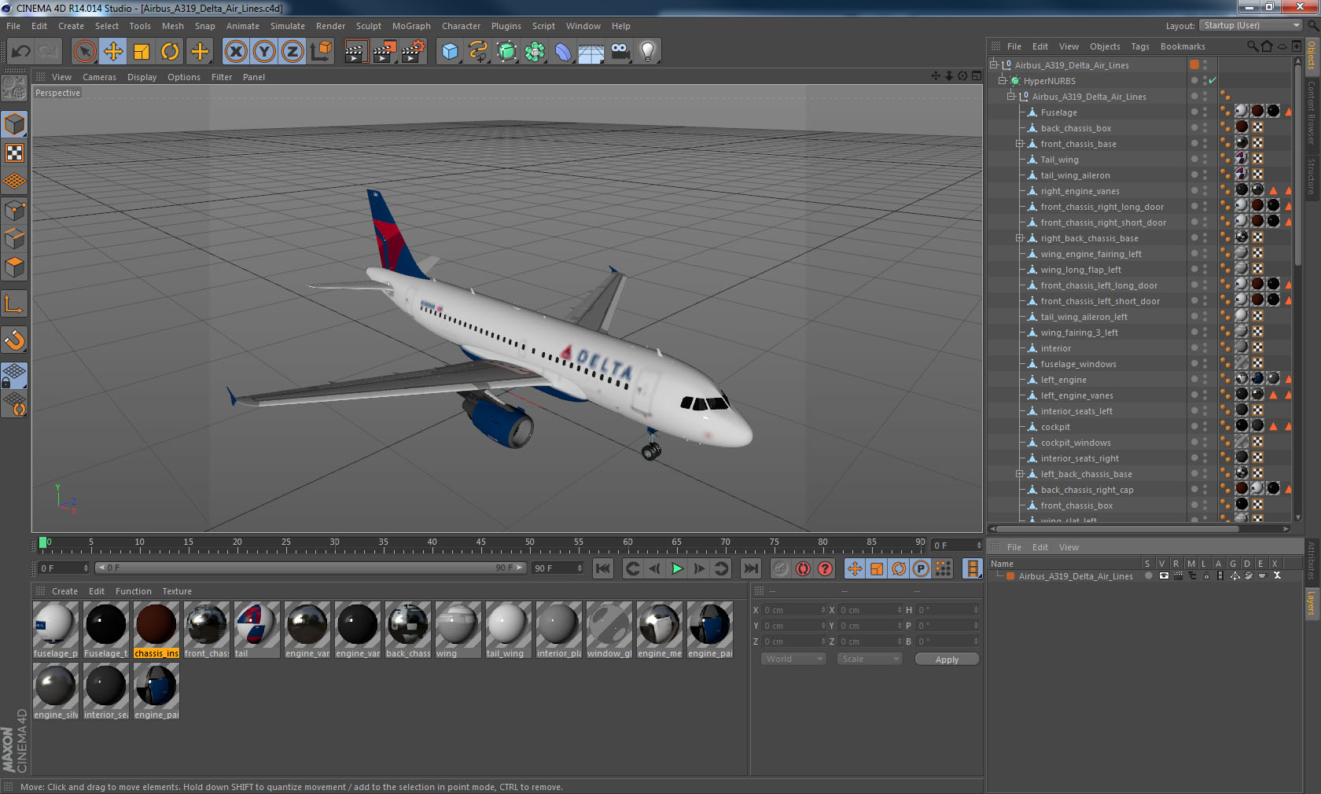1321x794 pixels.
Task: Collapse top Airbus_A319_Delta_Air_Lines root node
Action: coord(994,65)
